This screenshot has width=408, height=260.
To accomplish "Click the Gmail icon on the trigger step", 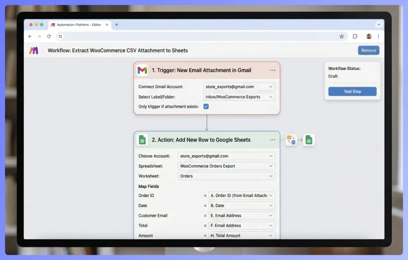I will click(142, 70).
